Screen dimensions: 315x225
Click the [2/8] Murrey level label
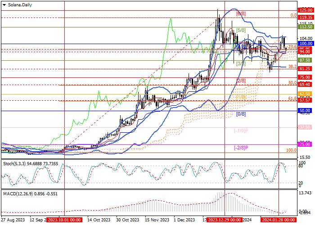point(241,81)
